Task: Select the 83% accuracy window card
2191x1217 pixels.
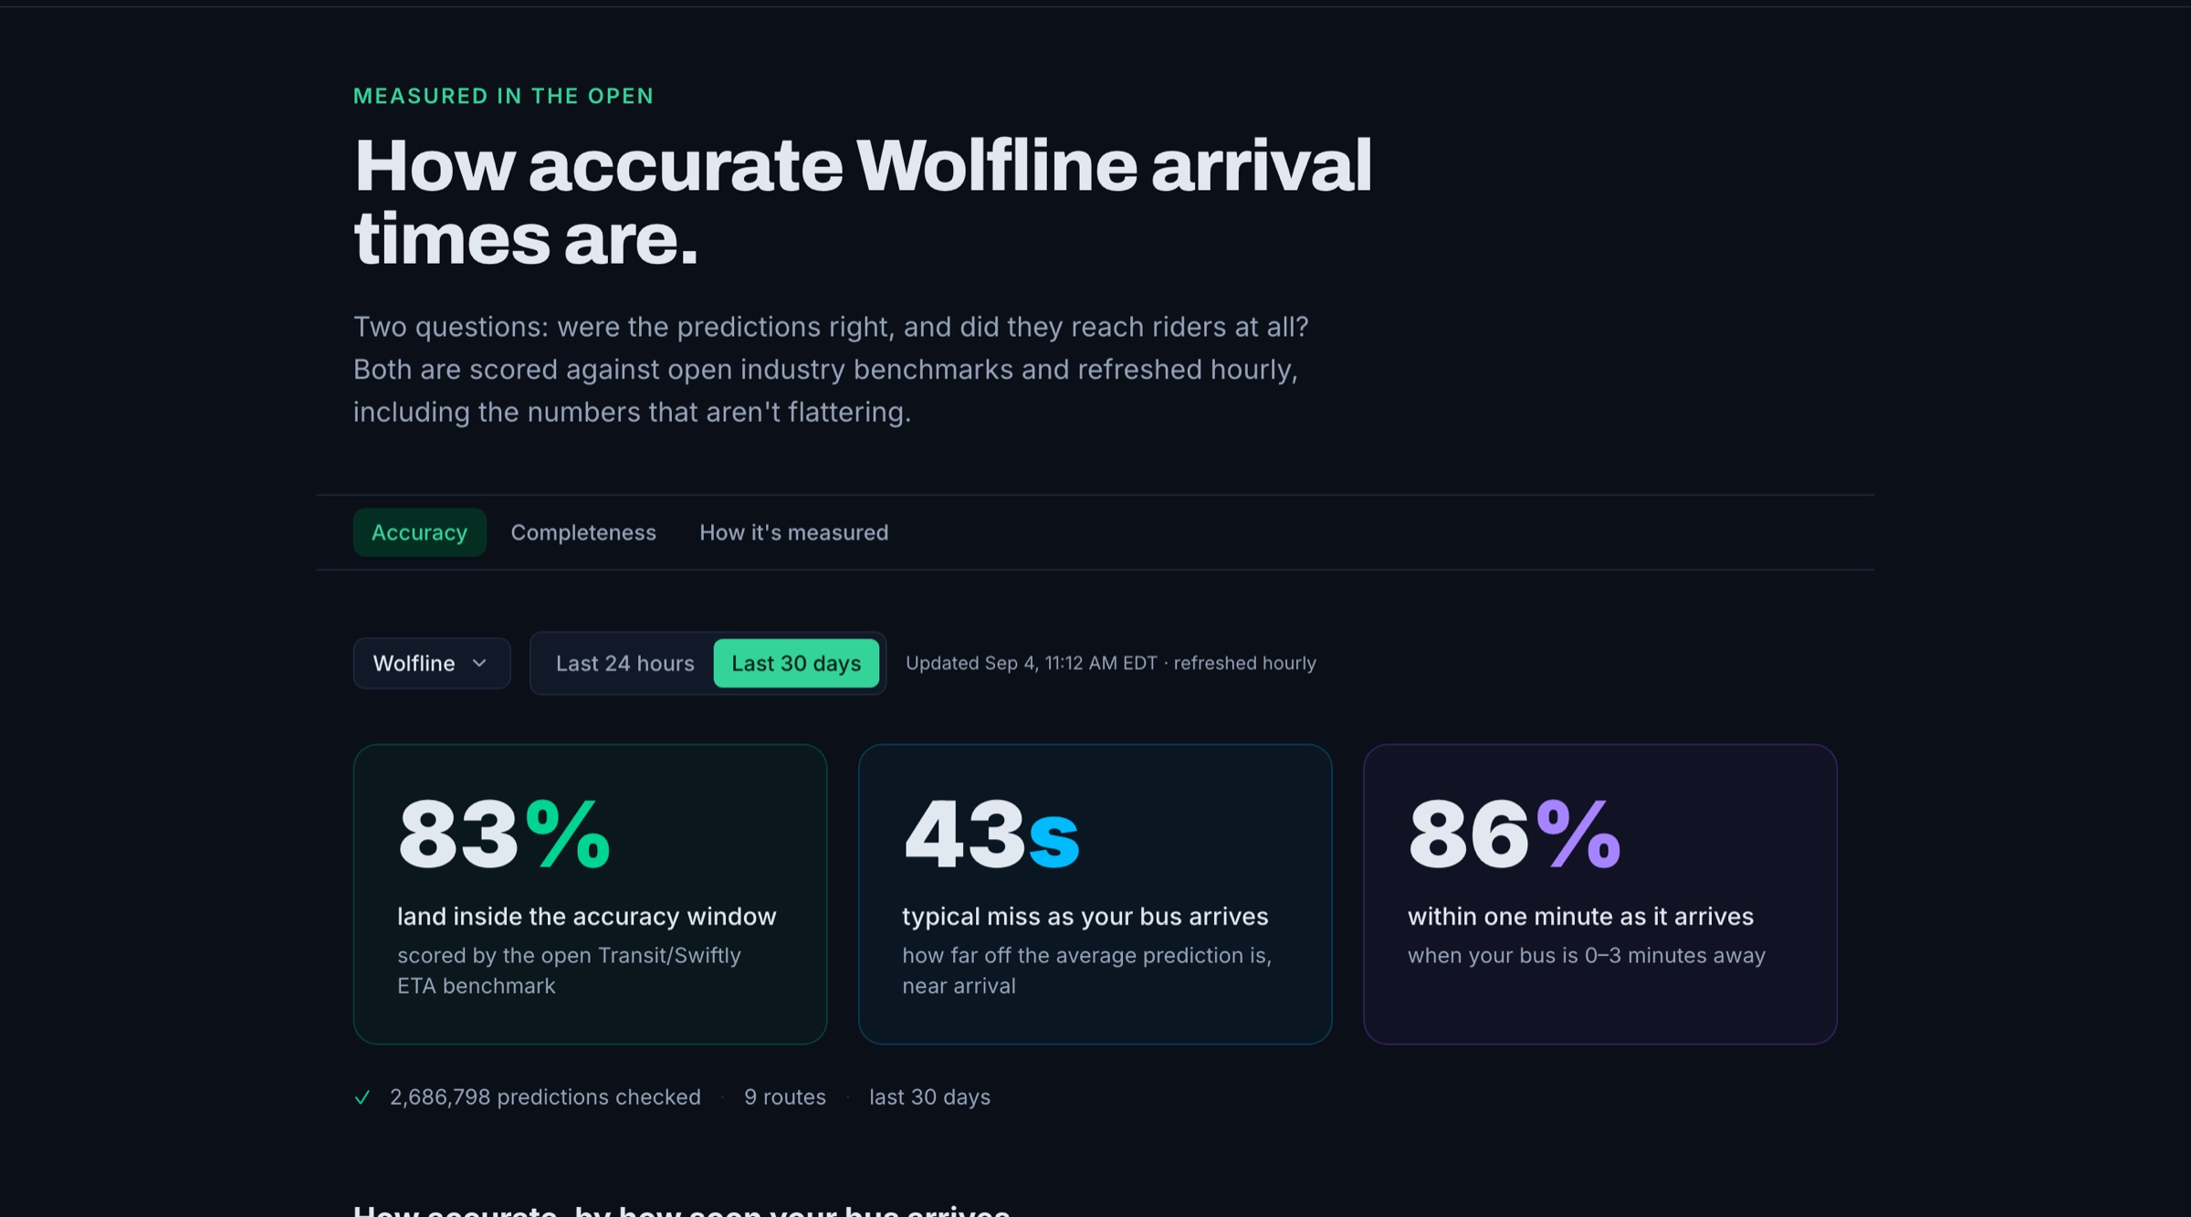Action: [591, 894]
